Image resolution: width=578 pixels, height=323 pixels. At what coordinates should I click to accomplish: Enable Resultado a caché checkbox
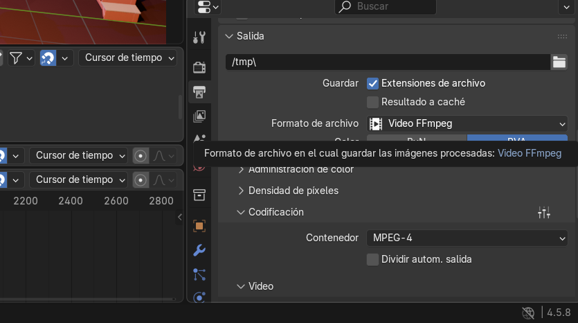pyautogui.click(x=372, y=103)
